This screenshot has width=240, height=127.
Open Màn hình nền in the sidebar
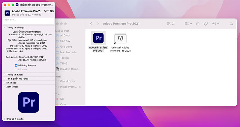tap(68, 52)
